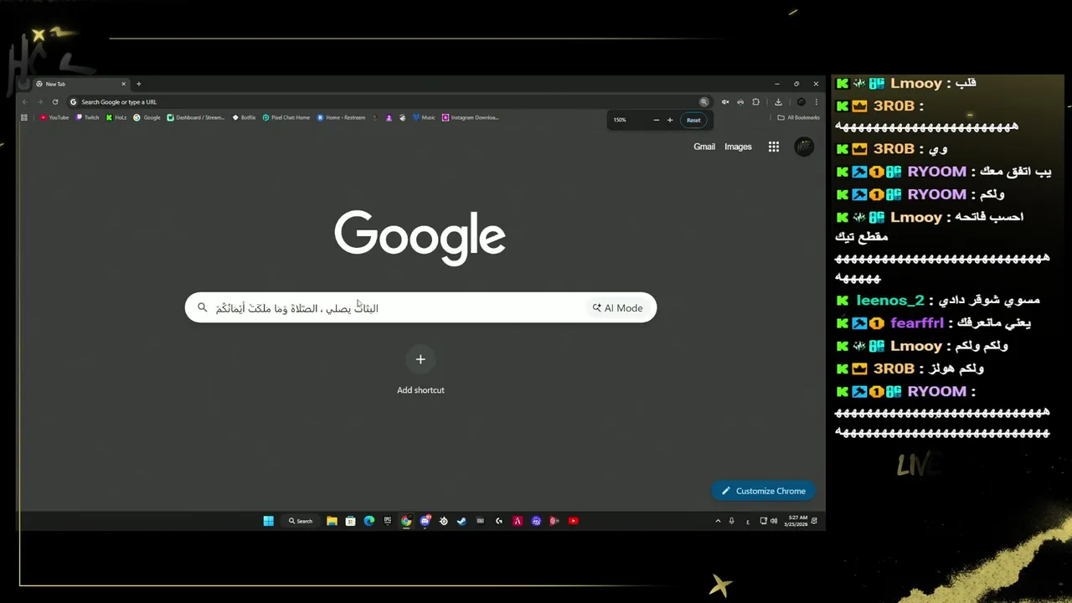Open the Google bookmark
Viewport: 1072px width, 603px height.
(x=147, y=117)
